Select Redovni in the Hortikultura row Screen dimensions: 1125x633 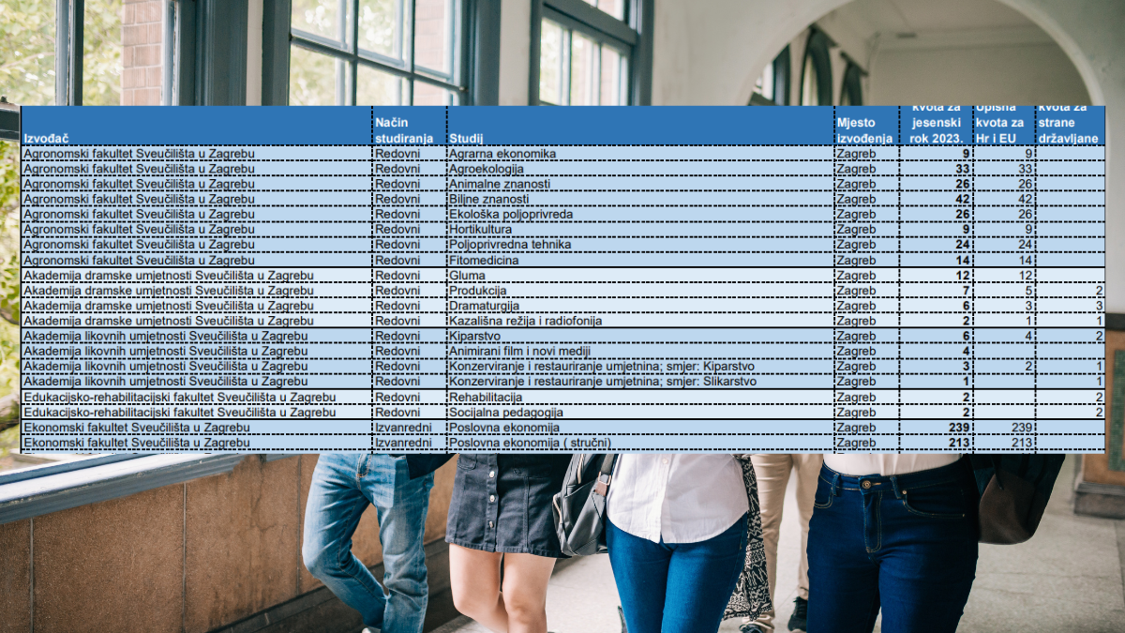point(410,229)
